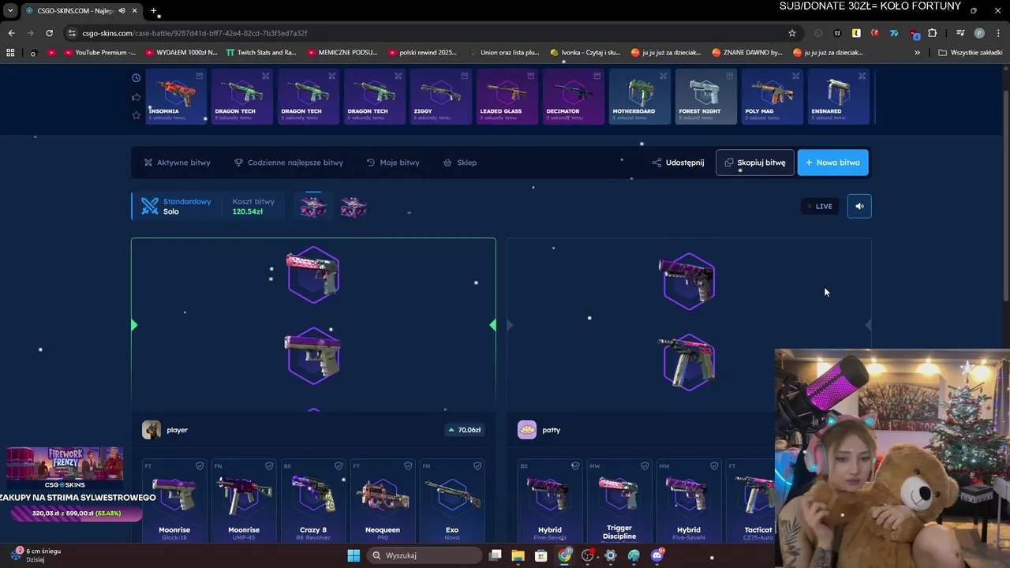Open the weather widget 6 cm śniegu
This screenshot has width=1010, height=568.
click(x=36, y=555)
